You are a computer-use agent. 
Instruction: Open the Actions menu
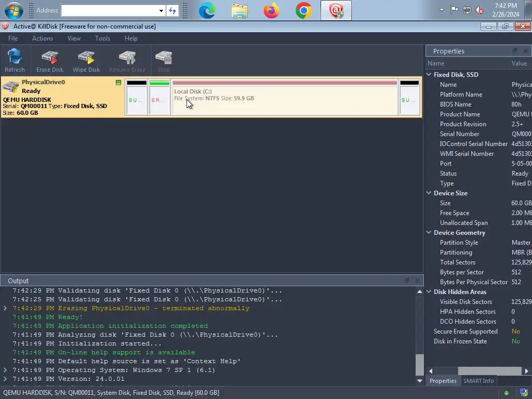pyautogui.click(x=43, y=38)
